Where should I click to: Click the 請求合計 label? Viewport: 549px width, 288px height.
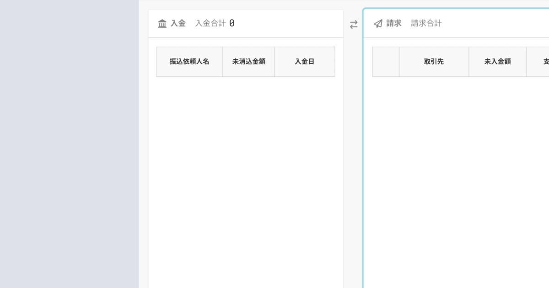[426, 23]
